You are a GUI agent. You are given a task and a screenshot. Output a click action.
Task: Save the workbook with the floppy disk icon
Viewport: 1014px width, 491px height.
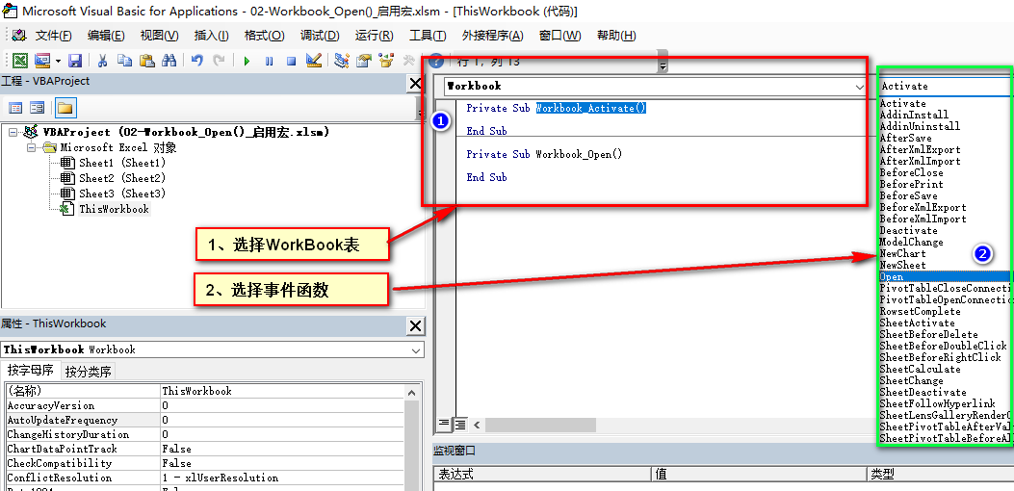pyautogui.click(x=75, y=61)
